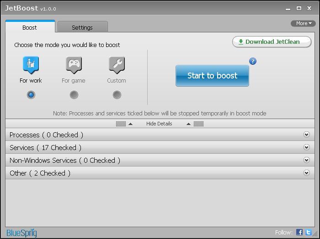Click the BlueSprig logo

click(x=21, y=233)
